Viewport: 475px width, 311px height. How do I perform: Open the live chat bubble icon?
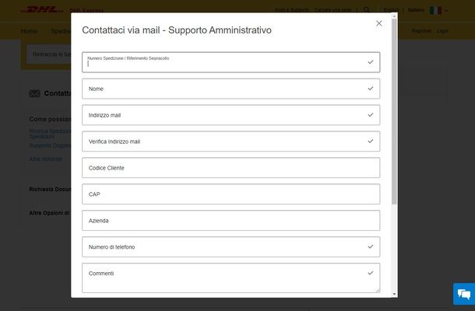(x=464, y=294)
